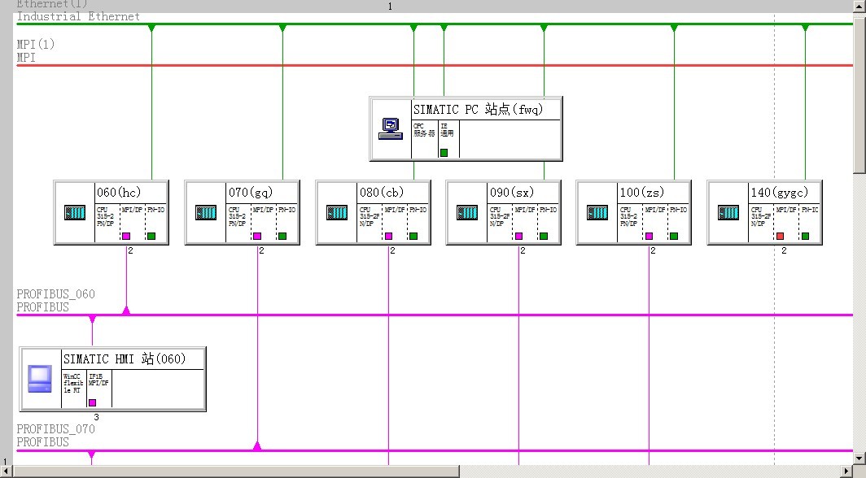Select magenta IF1B interface square in HMI station

click(x=92, y=402)
